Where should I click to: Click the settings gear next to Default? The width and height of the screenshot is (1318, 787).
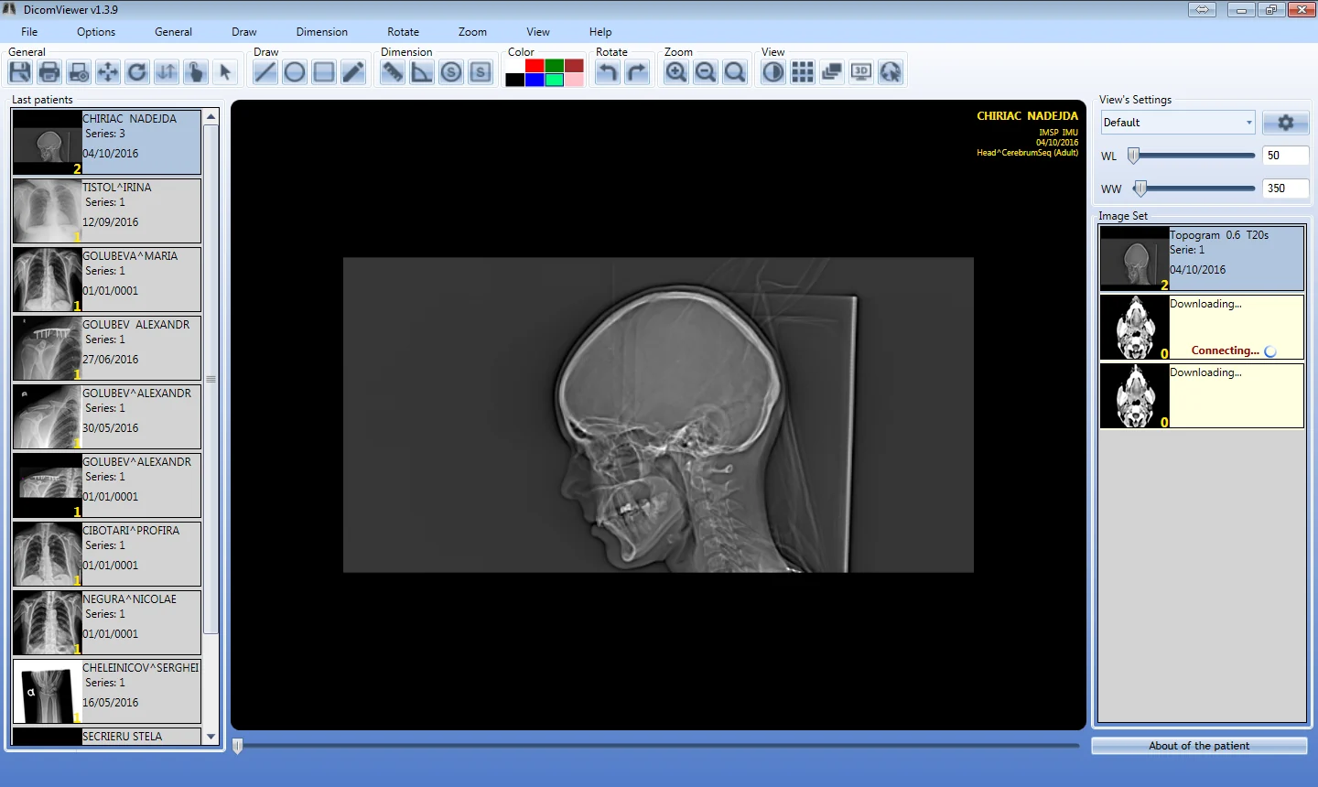[x=1286, y=123]
